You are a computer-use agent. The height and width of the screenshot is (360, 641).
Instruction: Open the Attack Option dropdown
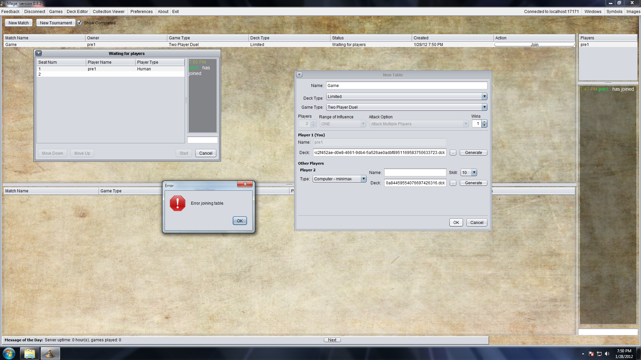point(419,124)
